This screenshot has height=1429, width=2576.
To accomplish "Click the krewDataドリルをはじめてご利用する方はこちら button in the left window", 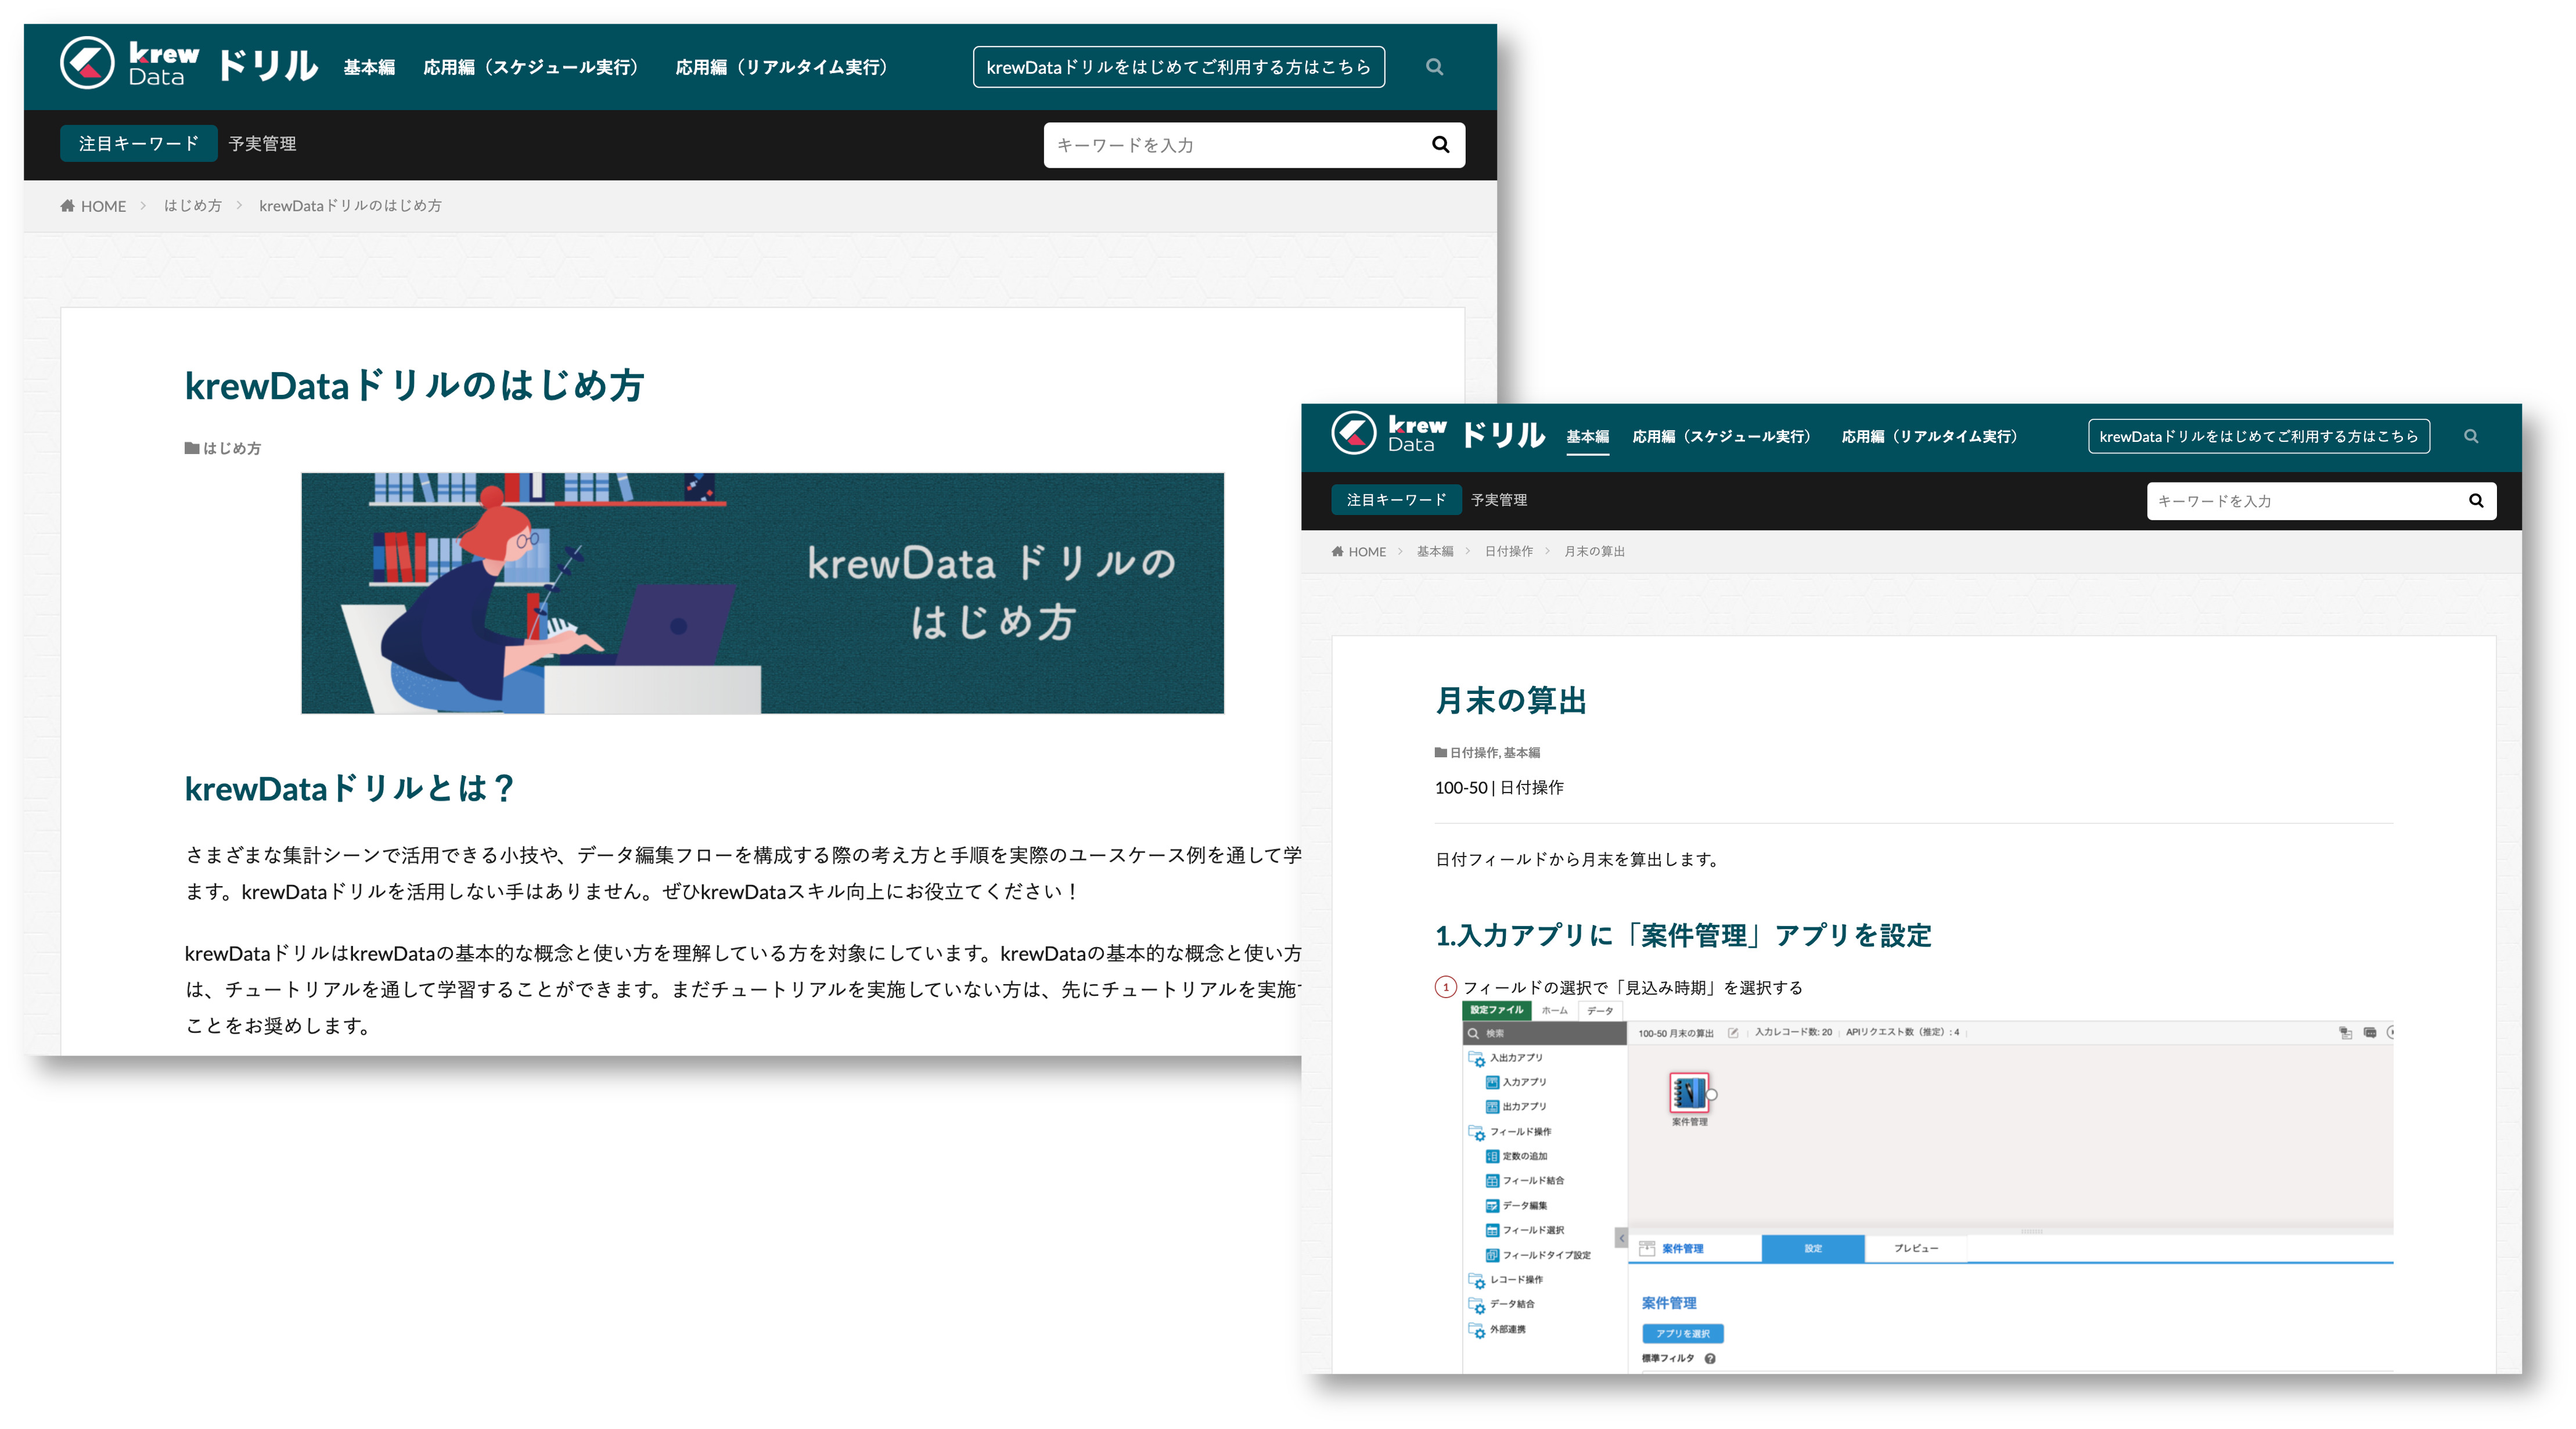I will (1178, 67).
